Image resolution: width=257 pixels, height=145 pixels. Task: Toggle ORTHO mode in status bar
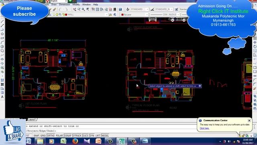coord(51,136)
